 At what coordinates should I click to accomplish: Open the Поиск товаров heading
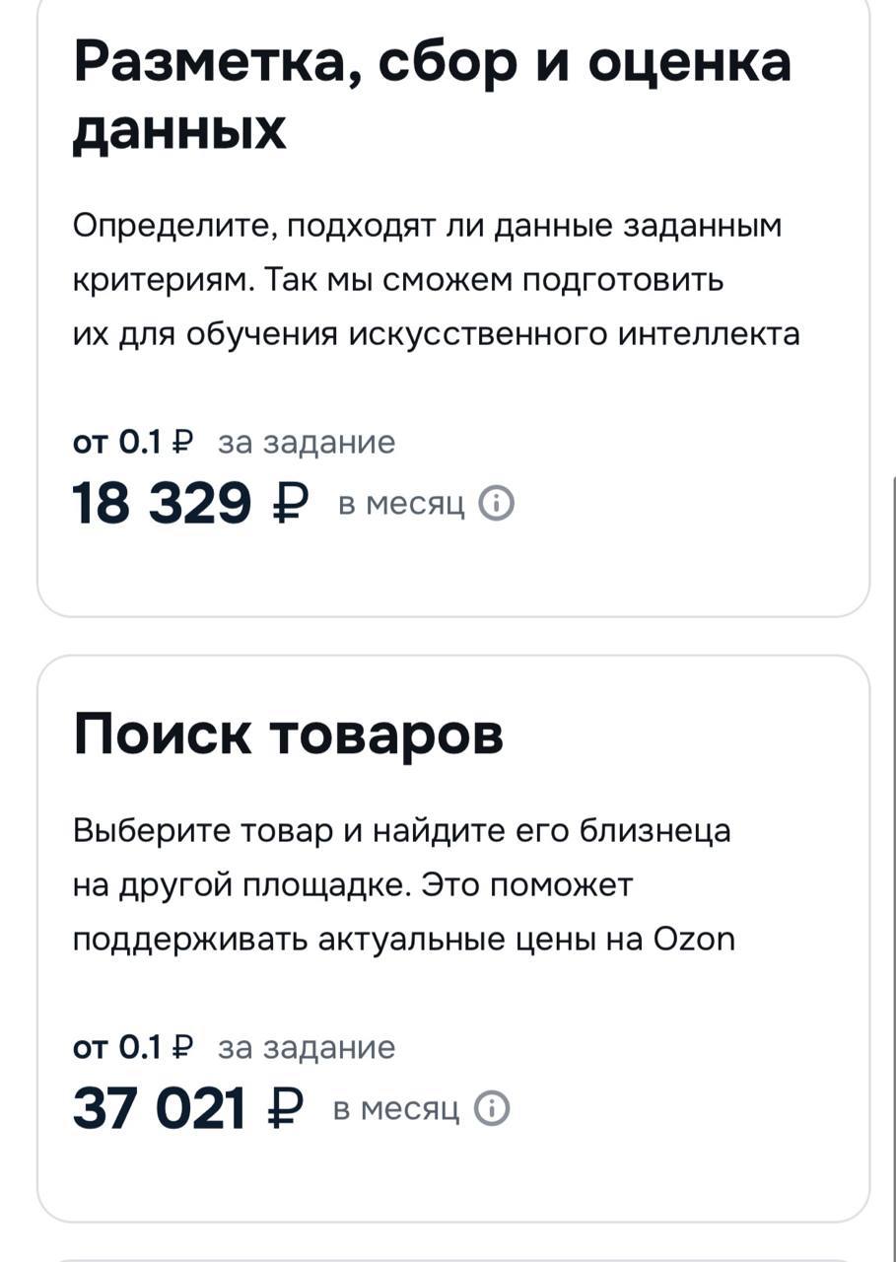pos(288,735)
